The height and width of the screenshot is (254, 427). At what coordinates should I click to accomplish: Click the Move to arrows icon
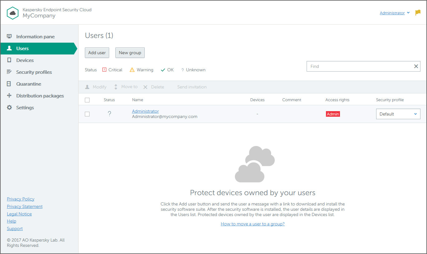pos(116,87)
